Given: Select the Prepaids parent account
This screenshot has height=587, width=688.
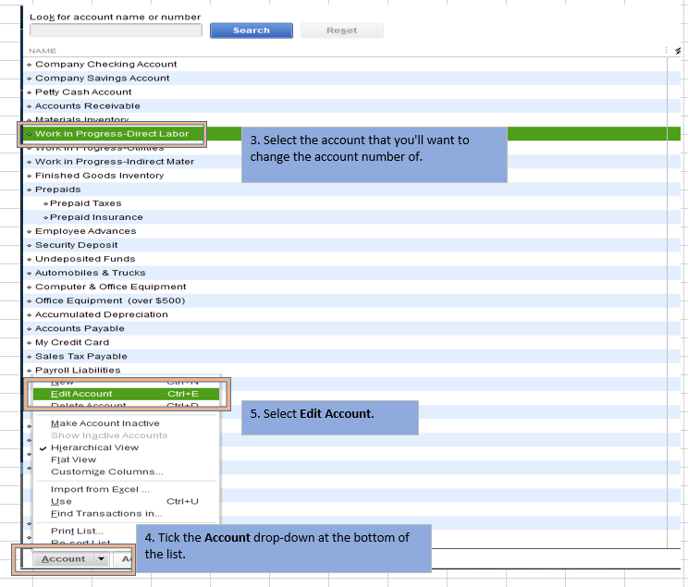Looking at the screenshot, I should [352, 190].
